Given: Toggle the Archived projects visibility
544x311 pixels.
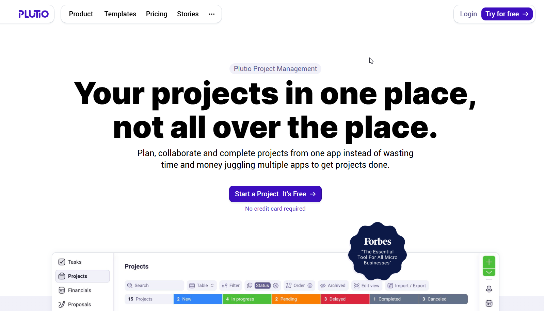Looking at the screenshot, I should 333,285.
